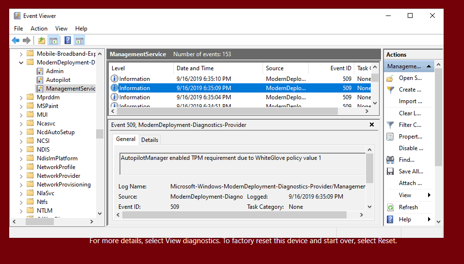Select the ManagementServic log in tree
This screenshot has height=264, width=464.
coord(70,89)
